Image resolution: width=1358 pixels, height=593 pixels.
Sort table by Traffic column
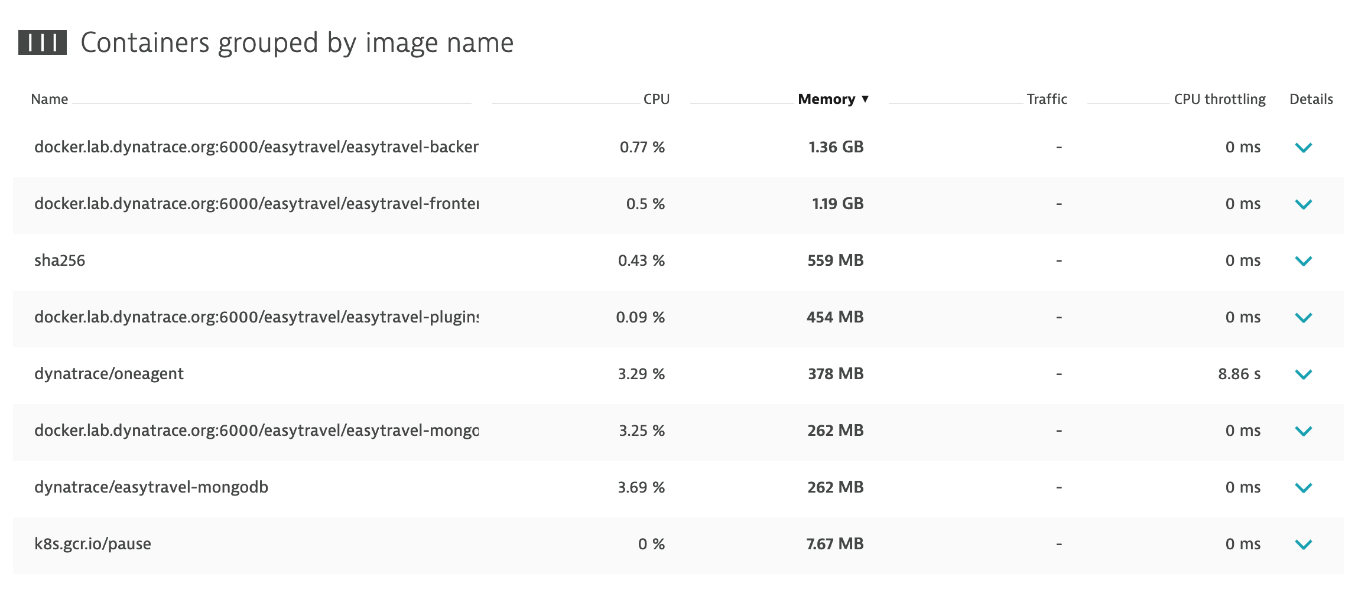[x=1047, y=99]
